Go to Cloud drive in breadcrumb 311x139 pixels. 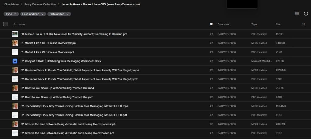11,4
